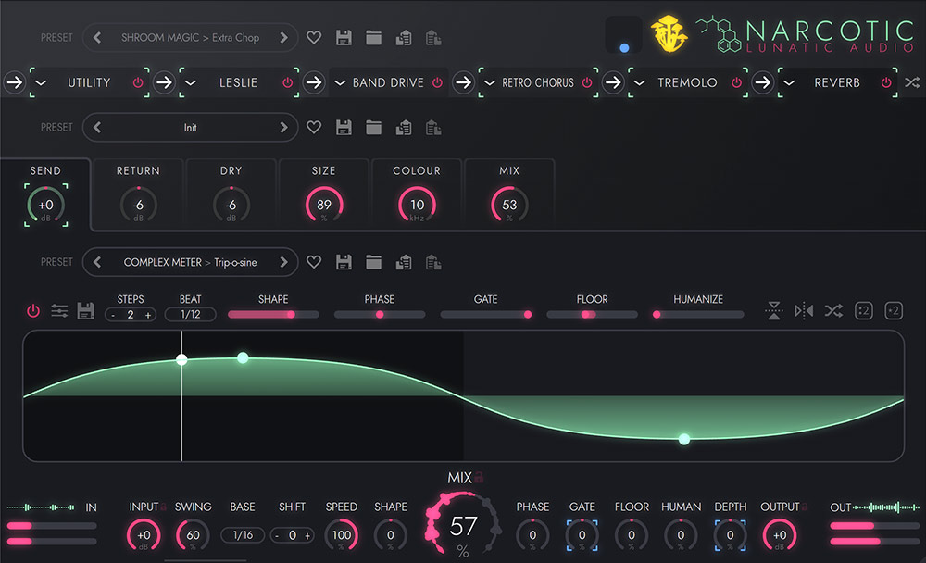The width and height of the screenshot is (926, 563).
Task: Copy settings using the clipboard copy icon
Action: click(x=403, y=37)
